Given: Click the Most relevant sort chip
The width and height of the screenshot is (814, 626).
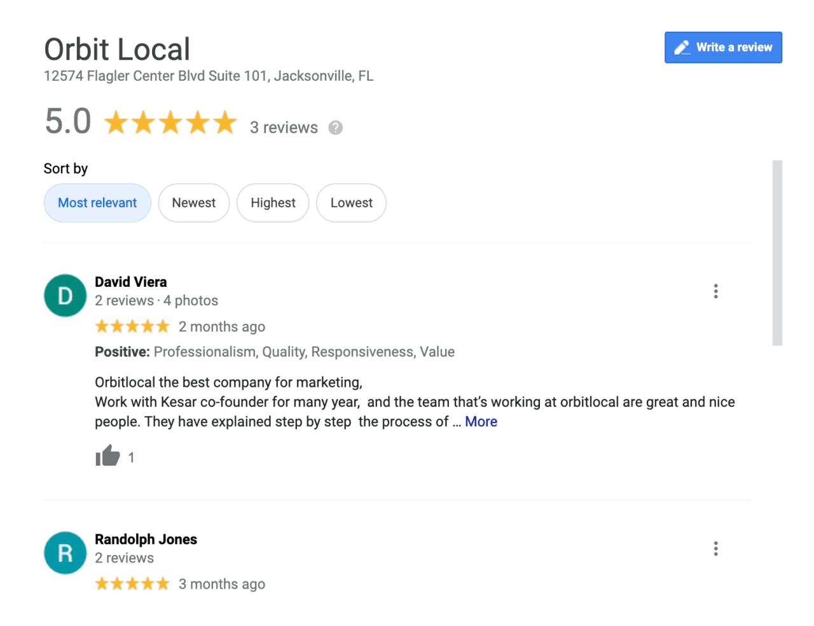Looking at the screenshot, I should [x=97, y=202].
